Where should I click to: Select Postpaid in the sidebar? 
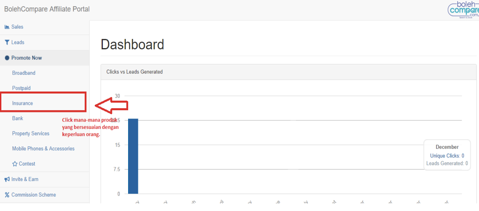pyautogui.click(x=21, y=88)
